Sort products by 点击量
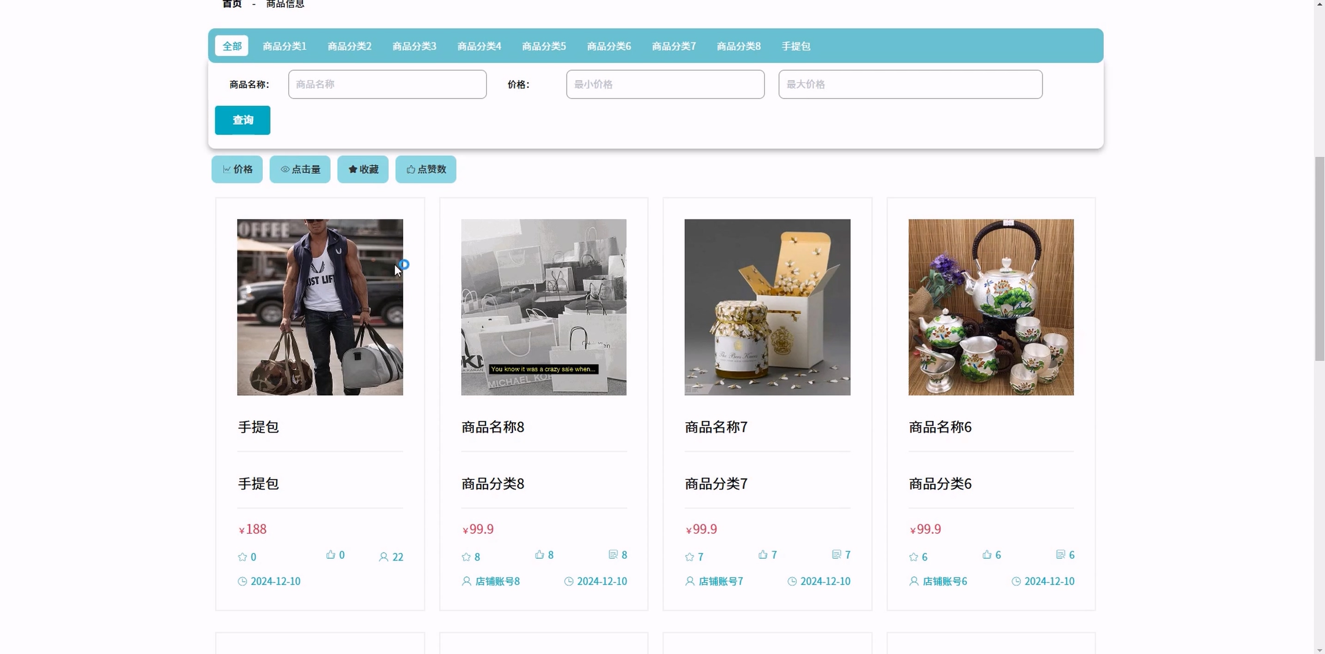The height and width of the screenshot is (654, 1325). [300, 169]
